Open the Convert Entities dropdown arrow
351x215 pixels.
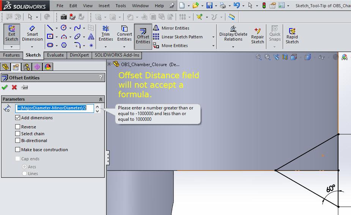click(x=124, y=47)
